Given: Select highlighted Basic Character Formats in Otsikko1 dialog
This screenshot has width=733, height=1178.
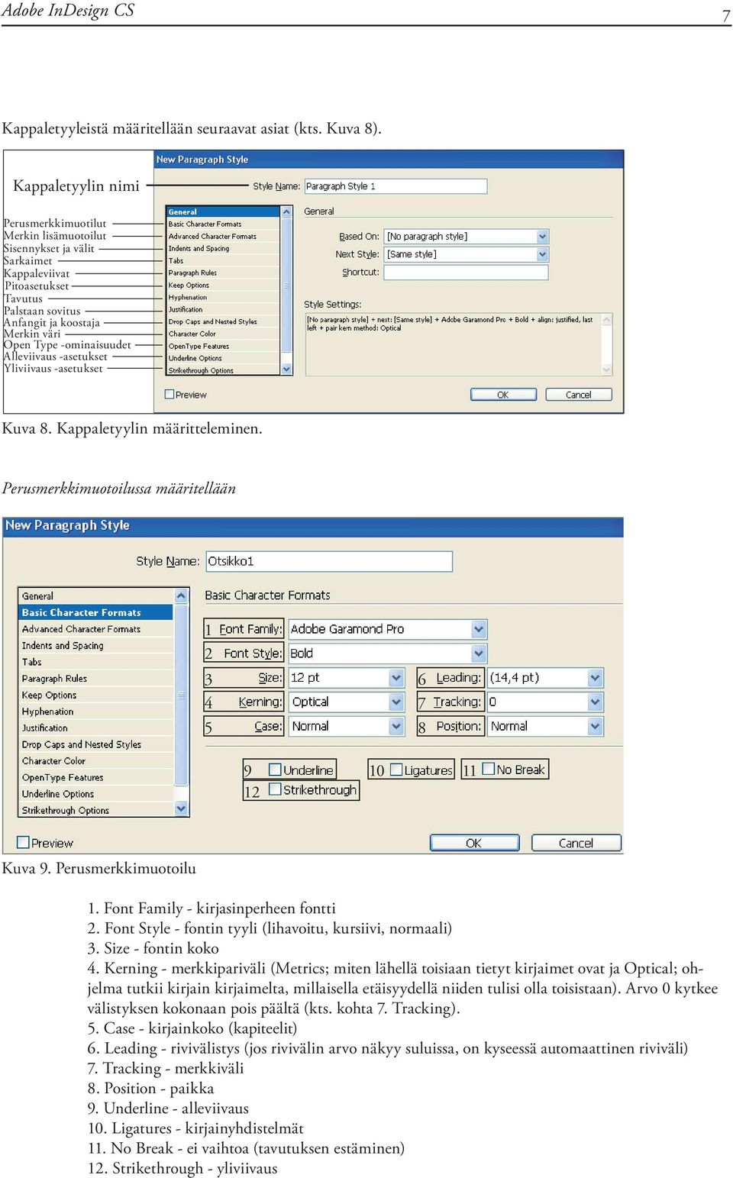Looking at the screenshot, I should pyautogui.click(x=96, y=612).
